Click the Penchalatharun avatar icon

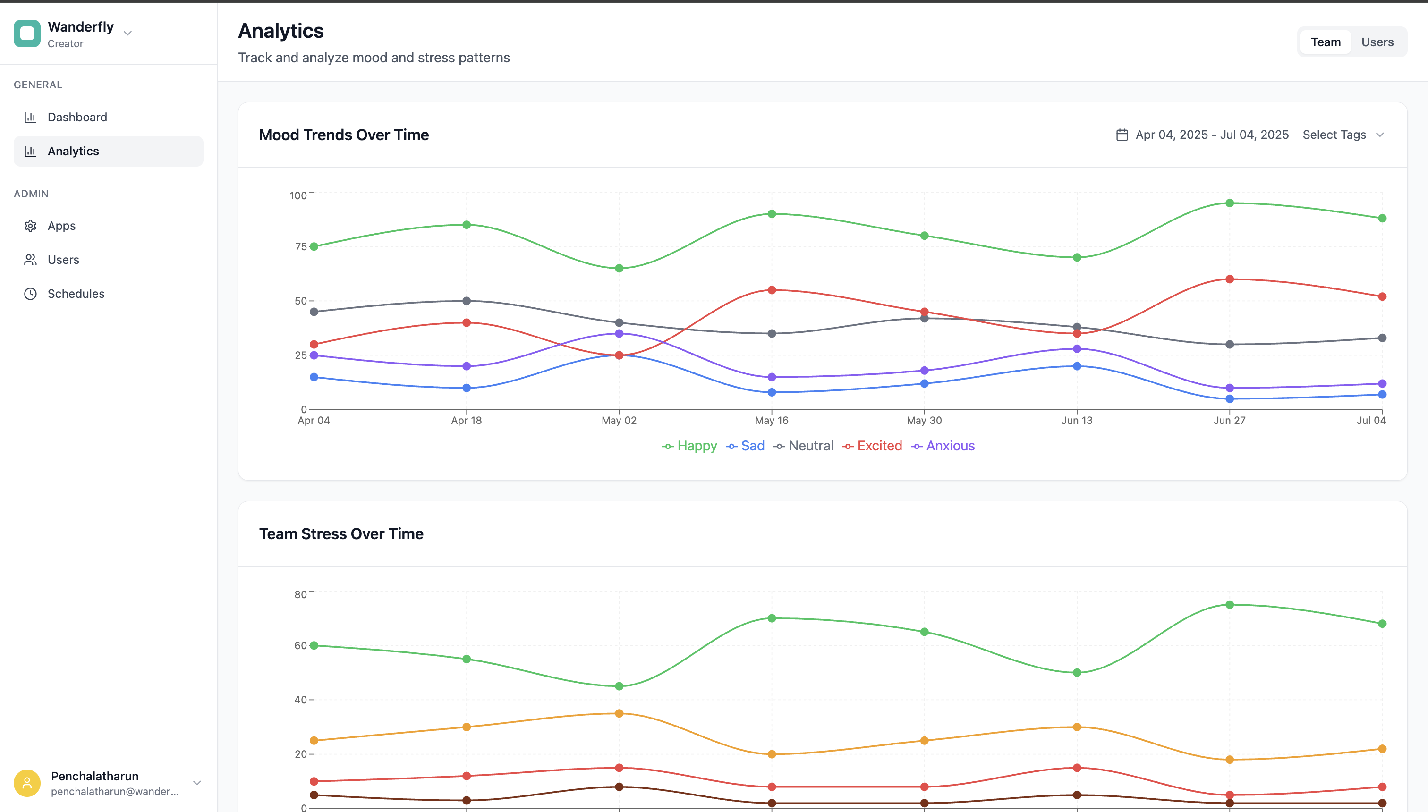click(x=27, y=782)
